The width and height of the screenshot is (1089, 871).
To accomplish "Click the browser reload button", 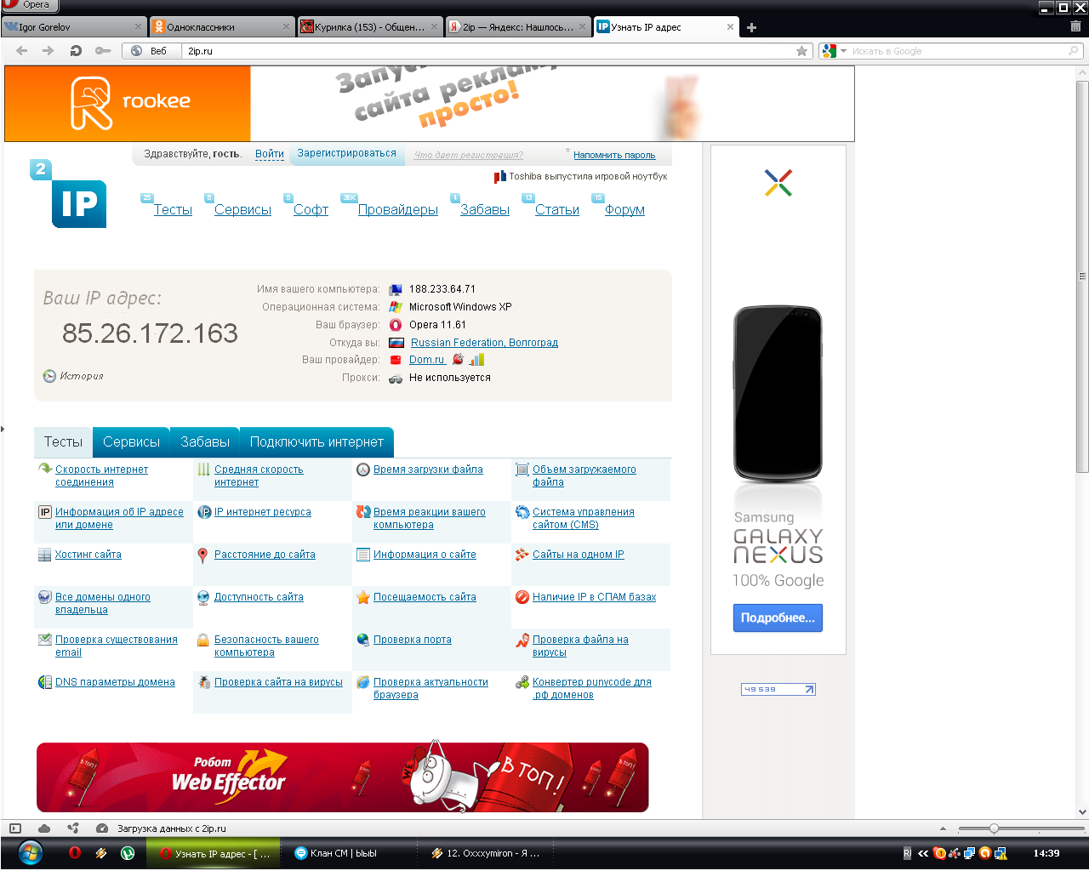I will tap(76, 51).
